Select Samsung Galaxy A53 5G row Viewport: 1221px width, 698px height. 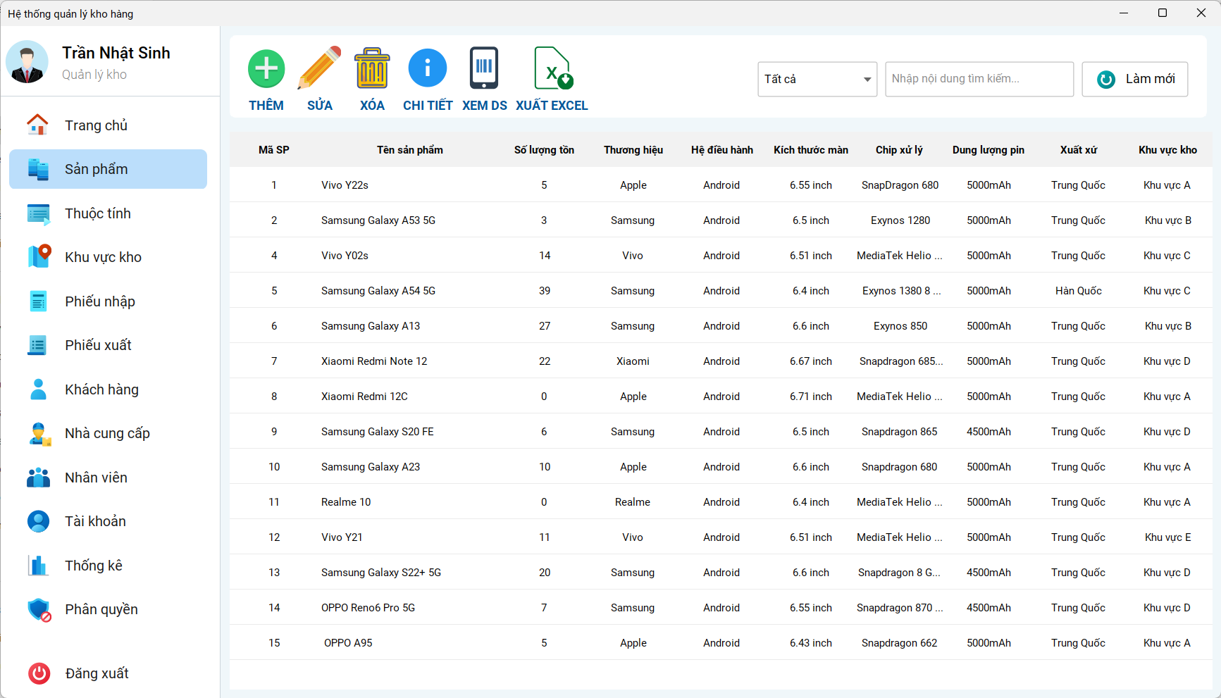pyautogui.click(x=721, y=220)
